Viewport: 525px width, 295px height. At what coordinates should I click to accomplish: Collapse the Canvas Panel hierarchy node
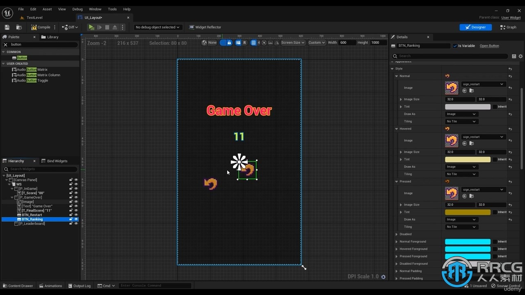7,180
